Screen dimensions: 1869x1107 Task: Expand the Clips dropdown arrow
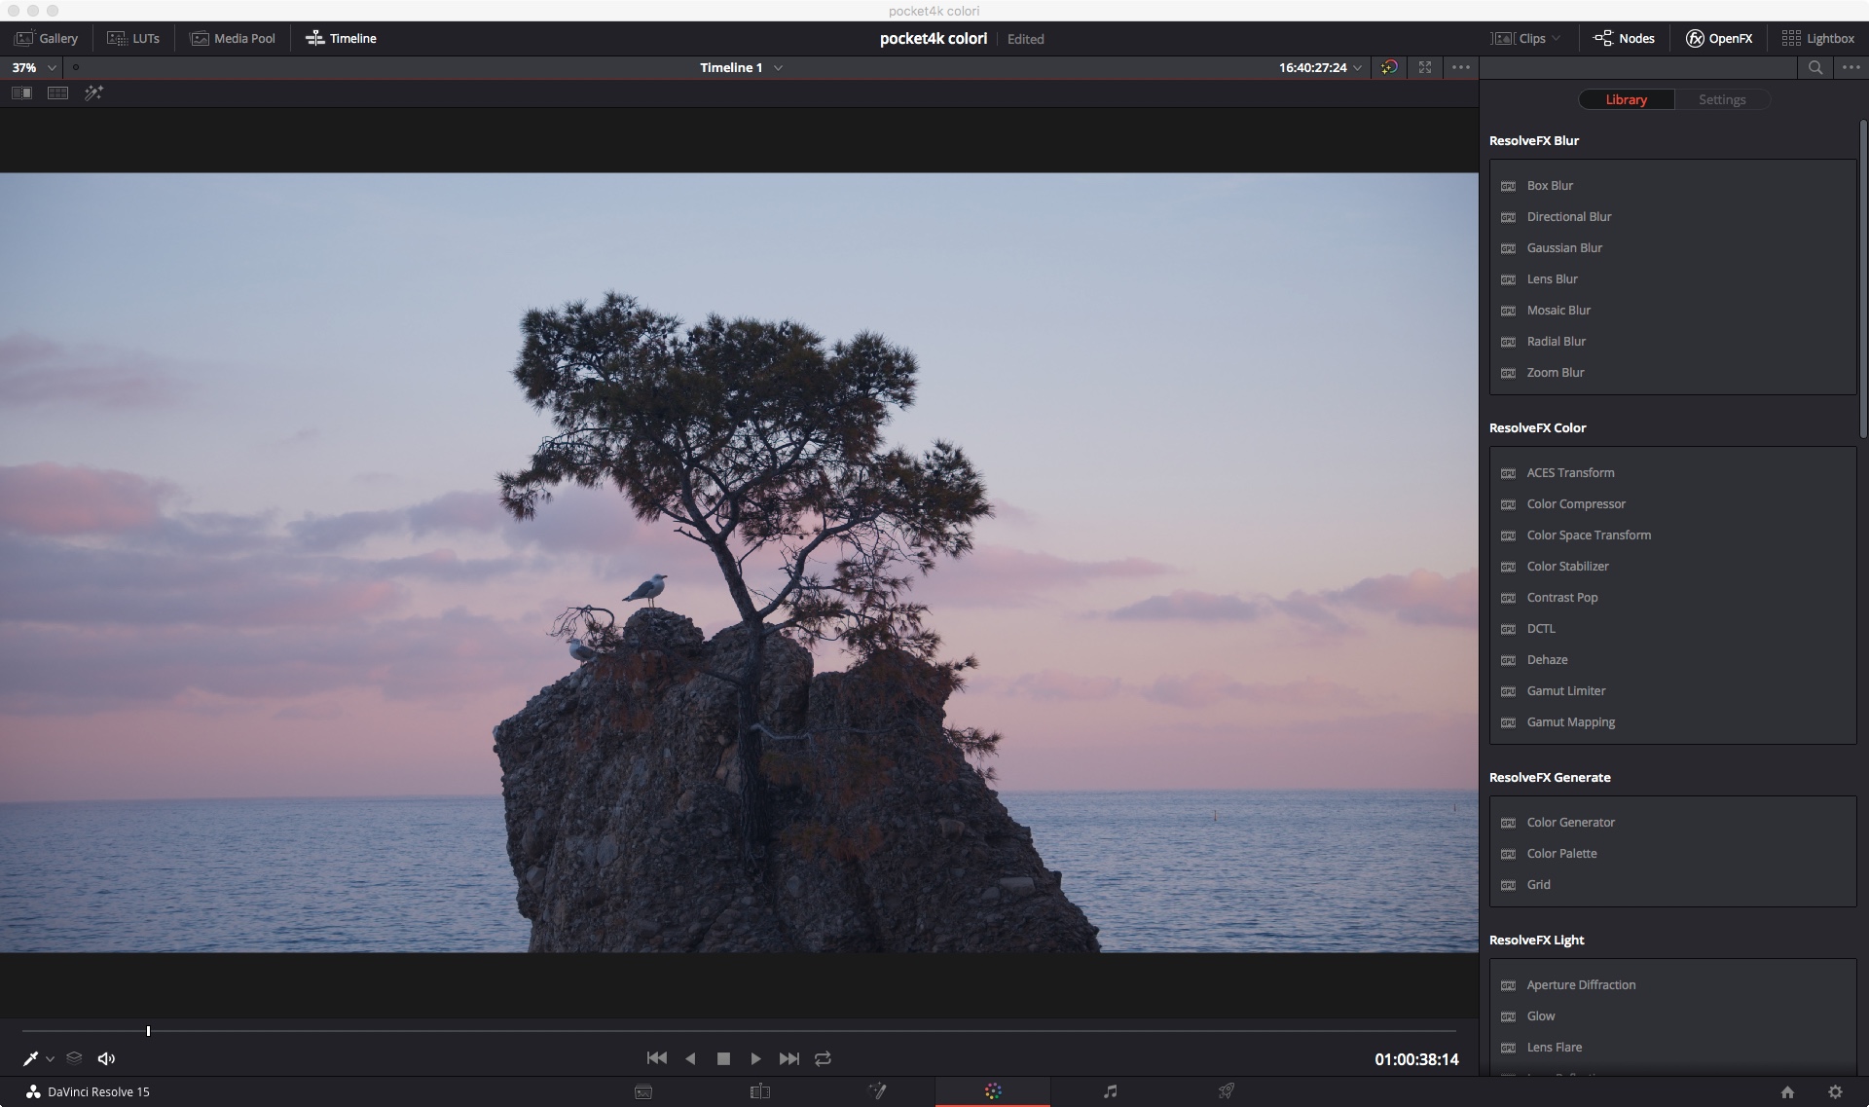point(1557,38)
